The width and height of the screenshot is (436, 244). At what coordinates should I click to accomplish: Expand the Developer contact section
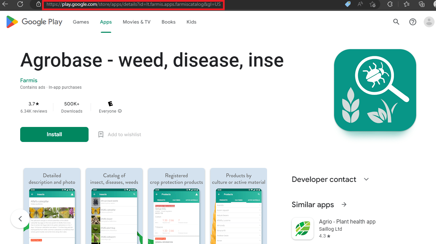pos(366,179)
